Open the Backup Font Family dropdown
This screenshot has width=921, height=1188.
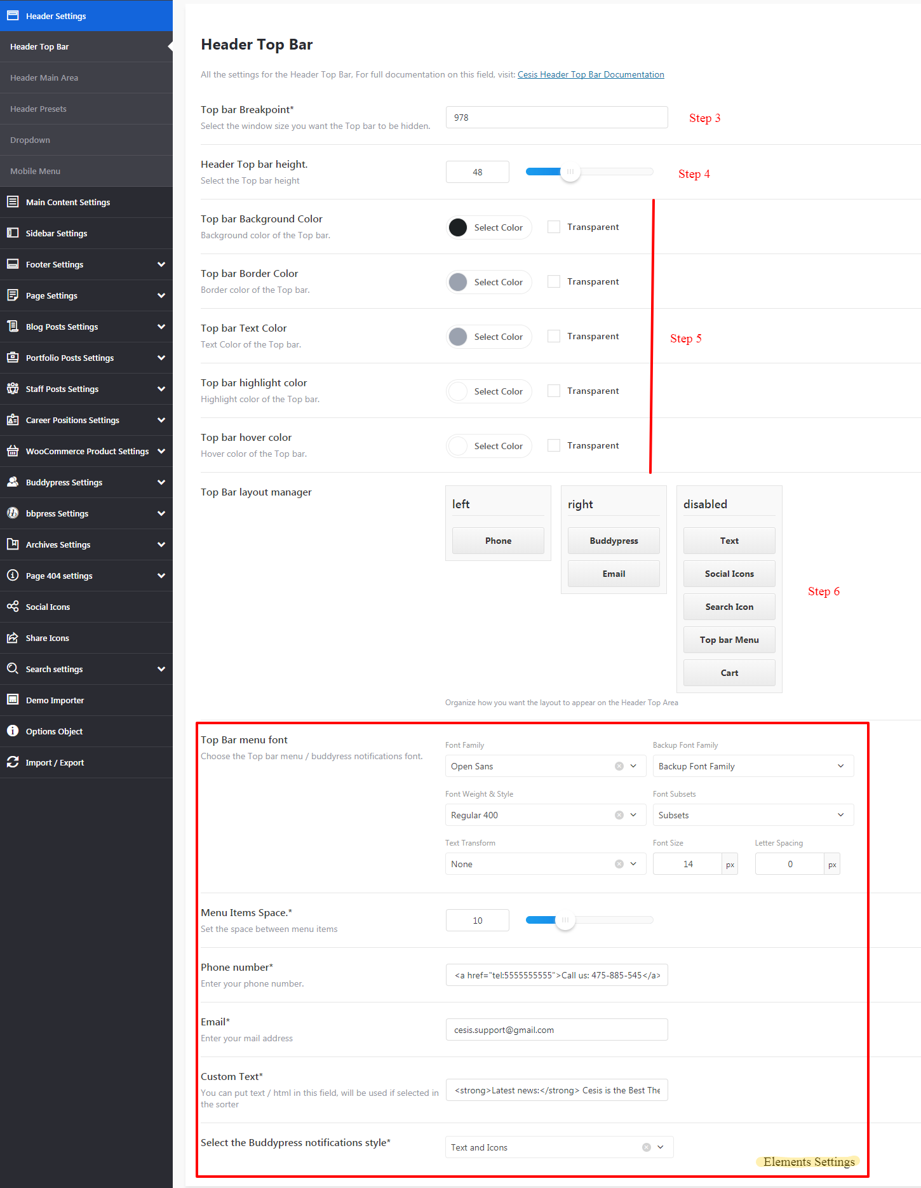click(x=753, y=766)
